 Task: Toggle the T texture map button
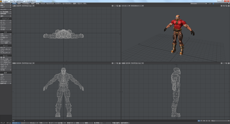(201, 121)
